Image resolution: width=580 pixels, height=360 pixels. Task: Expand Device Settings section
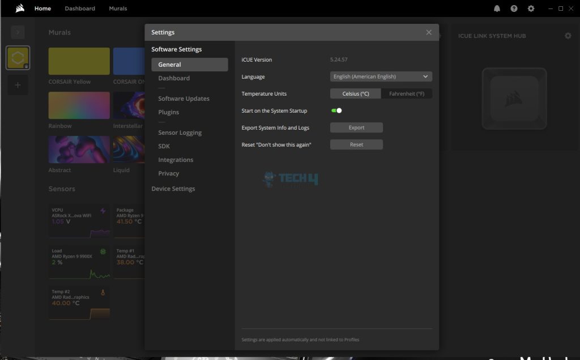click(x=173, y=188)
